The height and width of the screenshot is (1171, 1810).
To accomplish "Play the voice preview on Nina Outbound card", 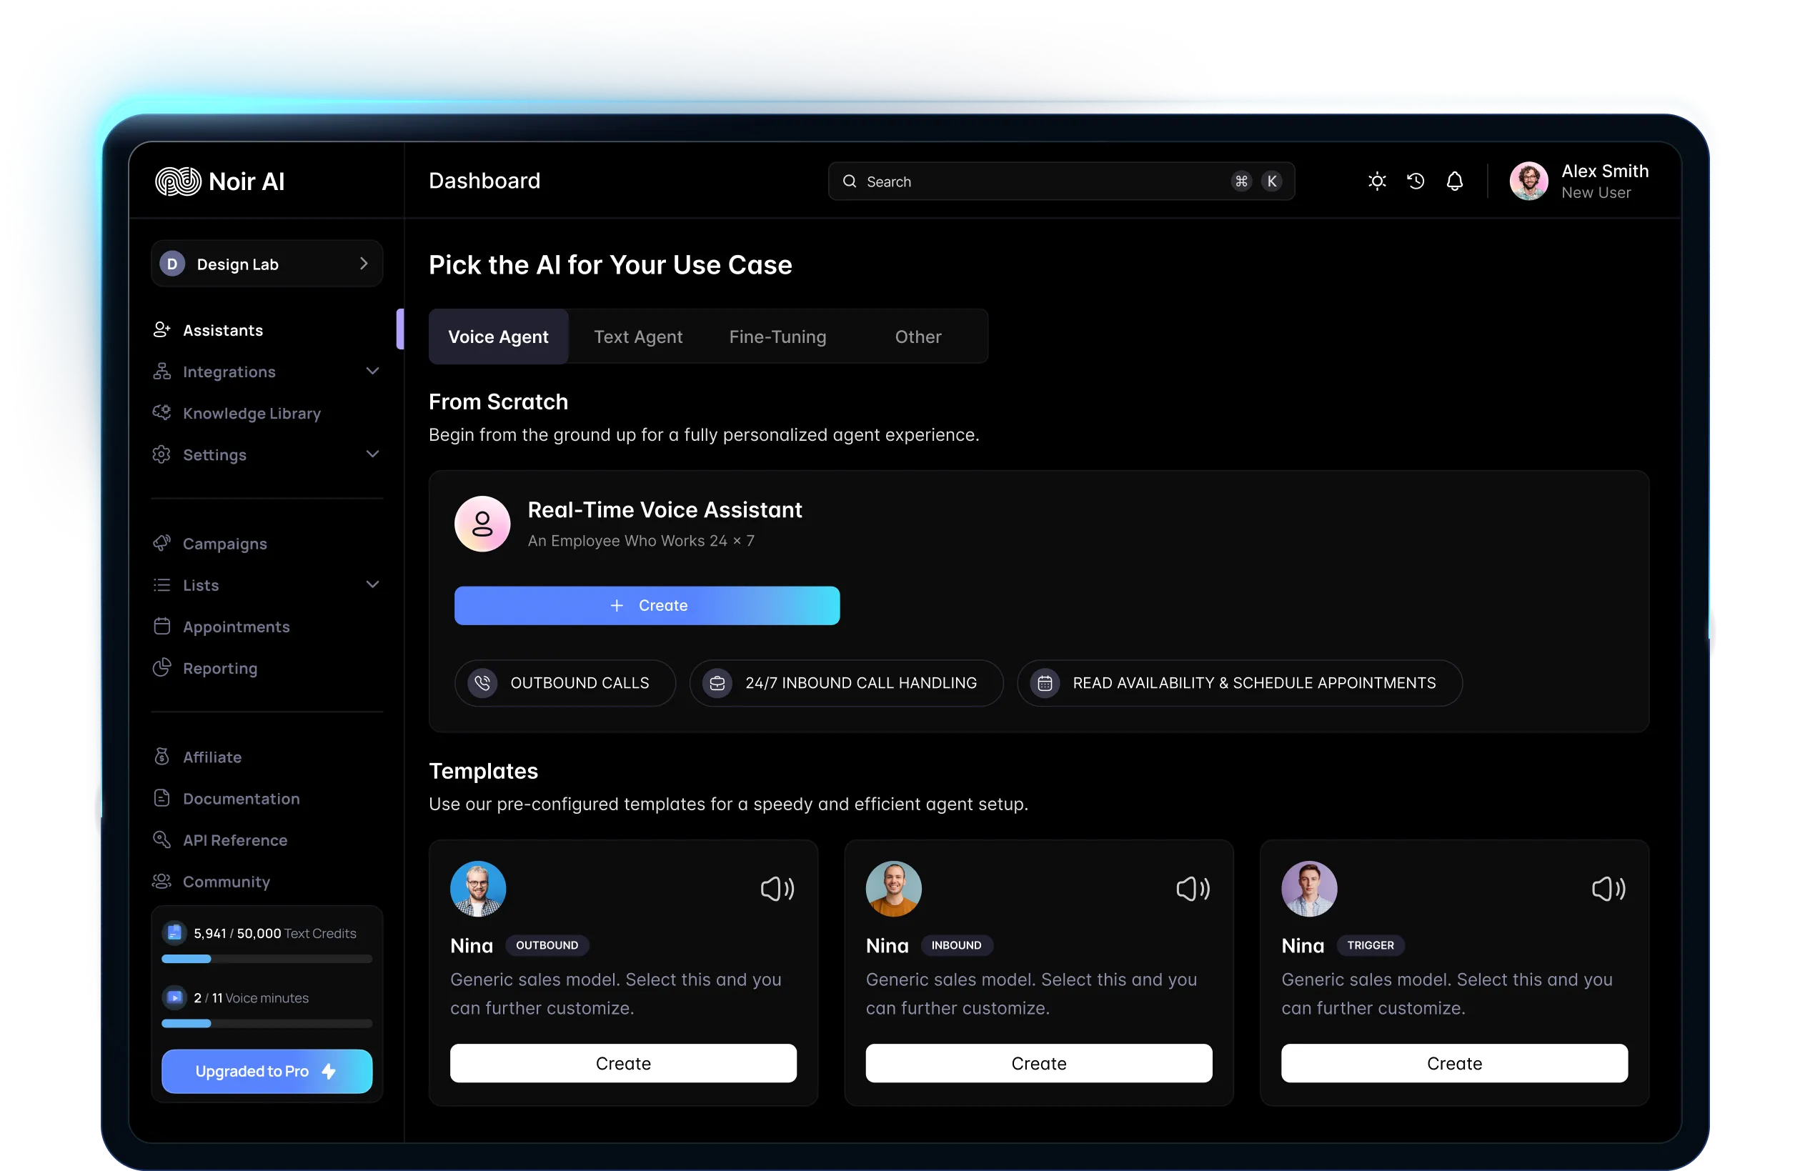I will point(777,888).
